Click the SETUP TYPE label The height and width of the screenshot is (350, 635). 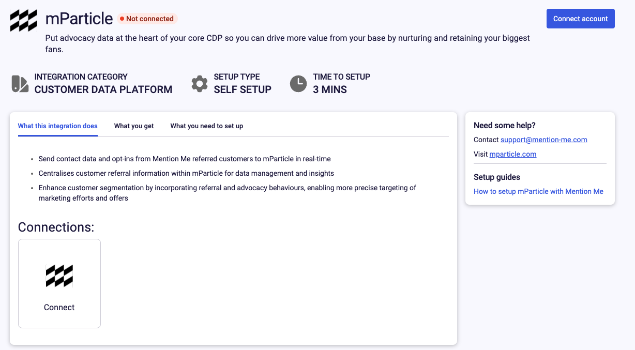pyautogui.click(x=237, y=77)
